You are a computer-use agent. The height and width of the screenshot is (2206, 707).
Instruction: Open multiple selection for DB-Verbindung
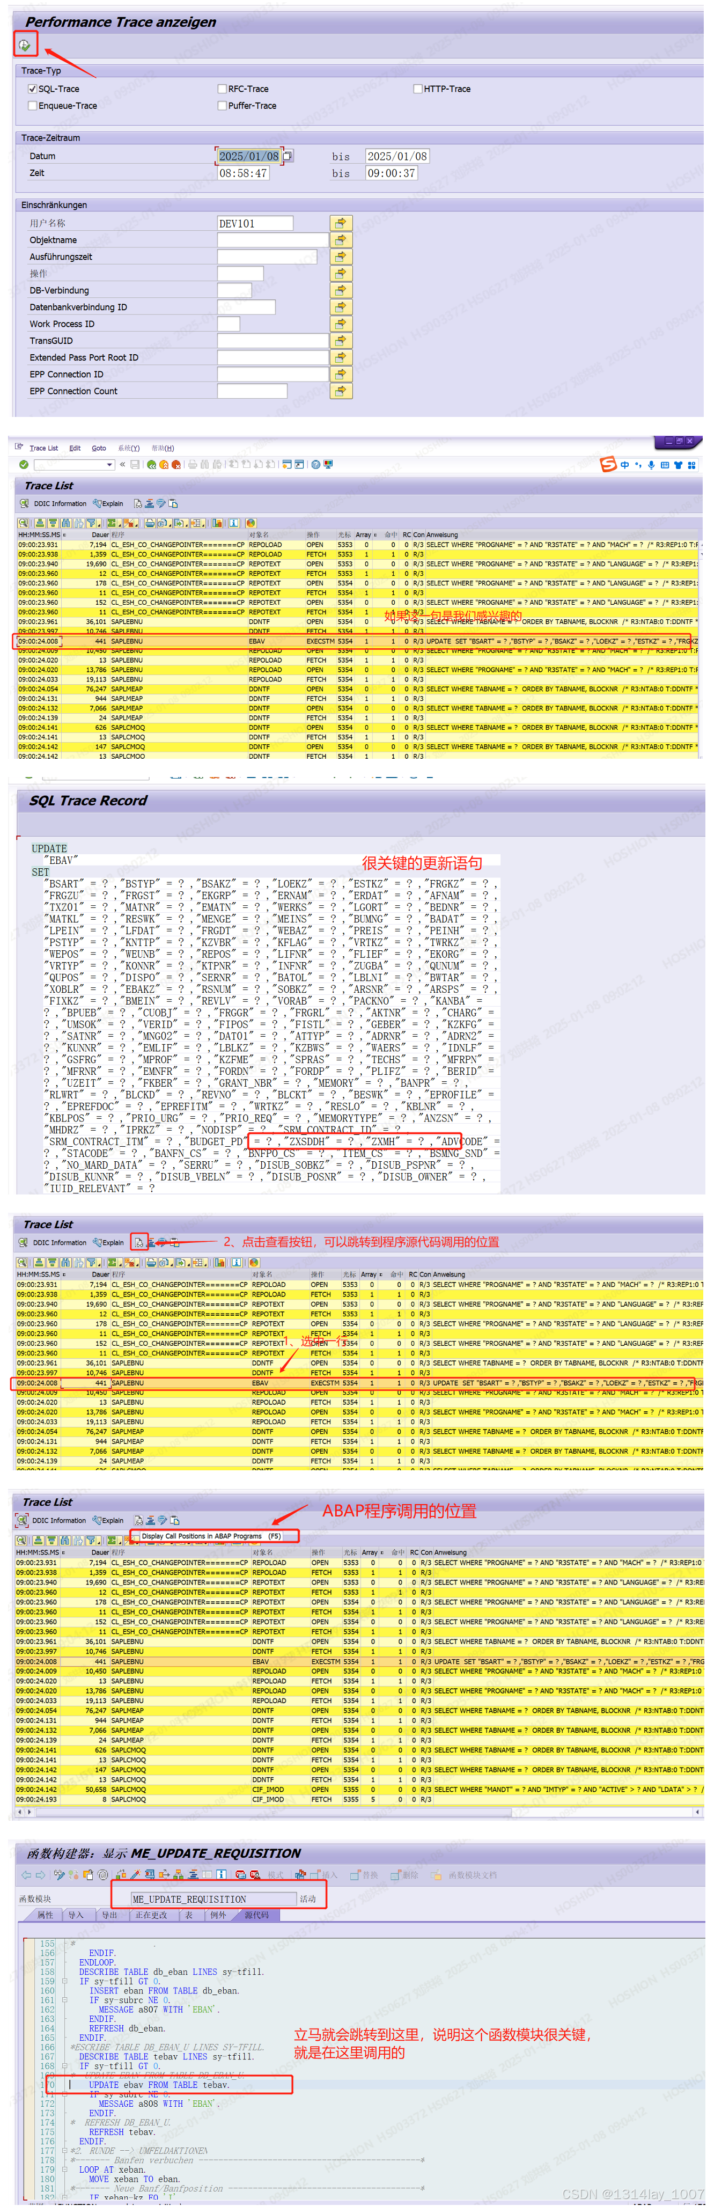click(341, 290)
